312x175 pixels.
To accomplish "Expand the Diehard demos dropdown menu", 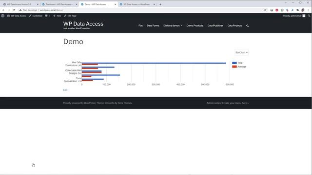I will (173, 26).
